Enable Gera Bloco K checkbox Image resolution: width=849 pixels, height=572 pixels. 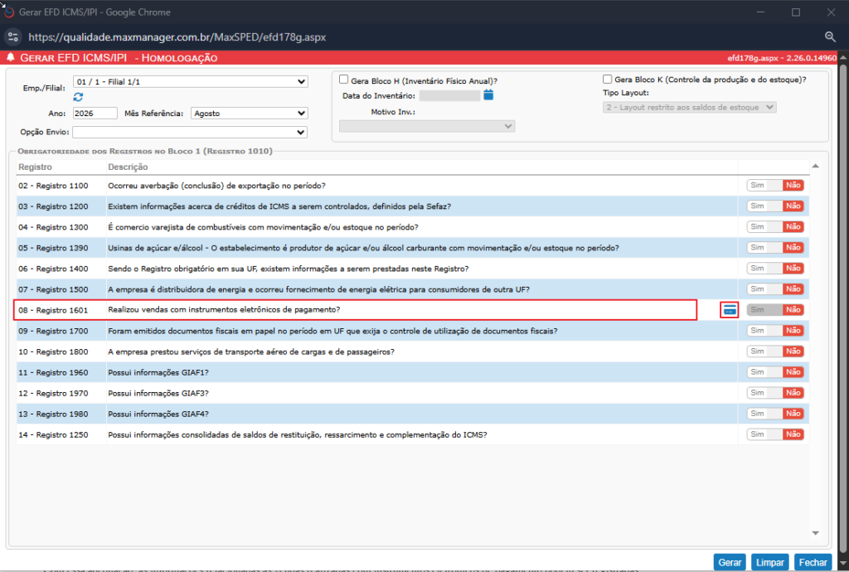click(x=607, y=79)
